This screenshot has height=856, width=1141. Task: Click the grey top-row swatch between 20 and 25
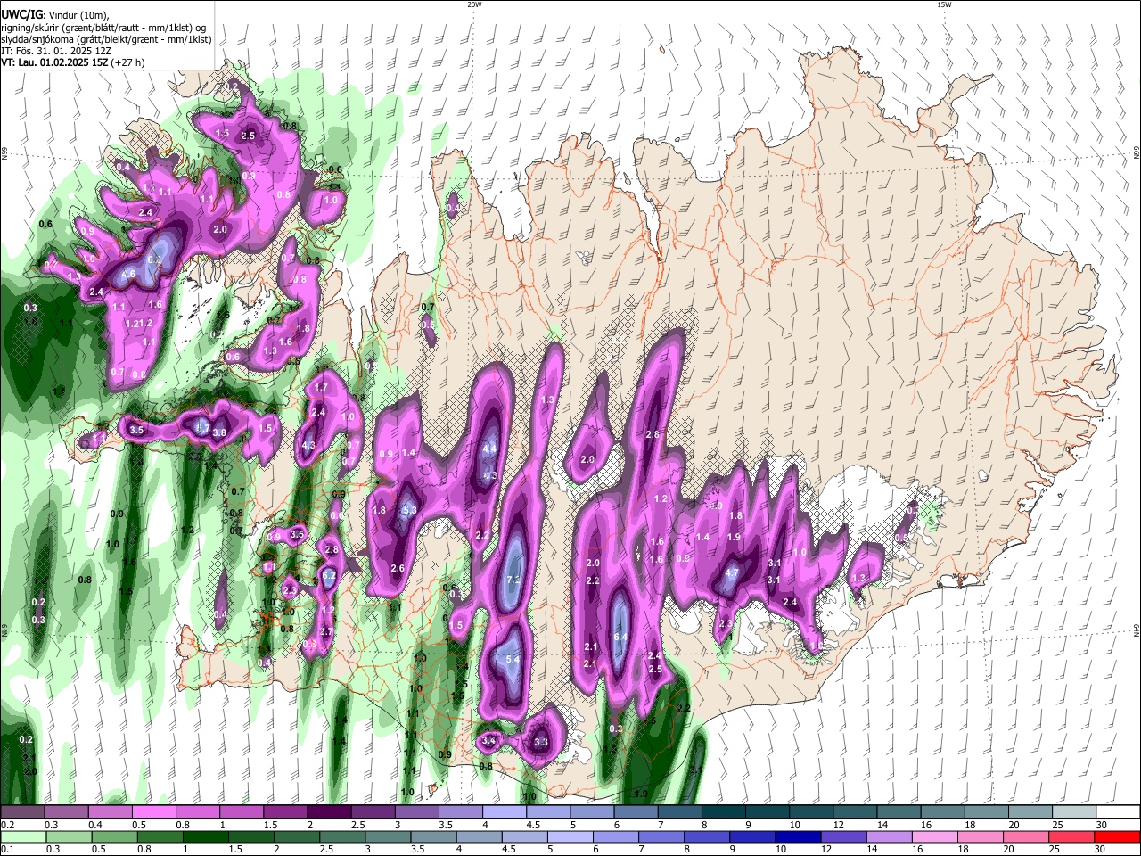coord(1030,812)
